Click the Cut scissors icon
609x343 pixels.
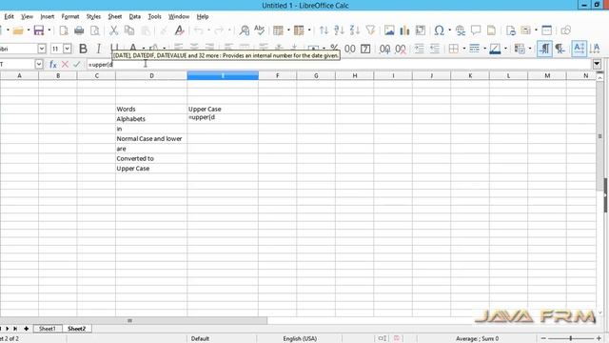pos(113,30)
